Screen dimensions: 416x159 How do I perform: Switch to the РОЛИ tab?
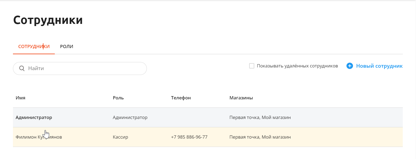[67, 46]
